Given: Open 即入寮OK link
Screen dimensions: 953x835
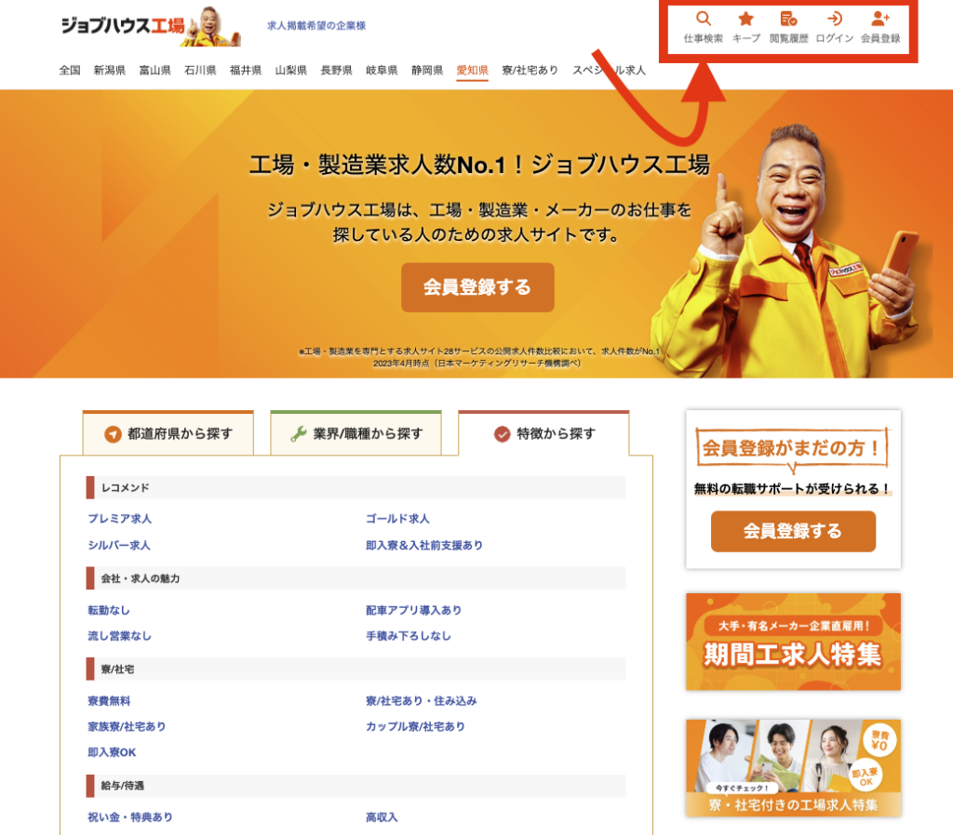Looking at the screenshot, I should pos(112,752).
